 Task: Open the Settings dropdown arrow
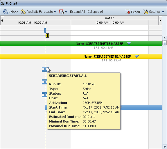click(x=163, y=12)
